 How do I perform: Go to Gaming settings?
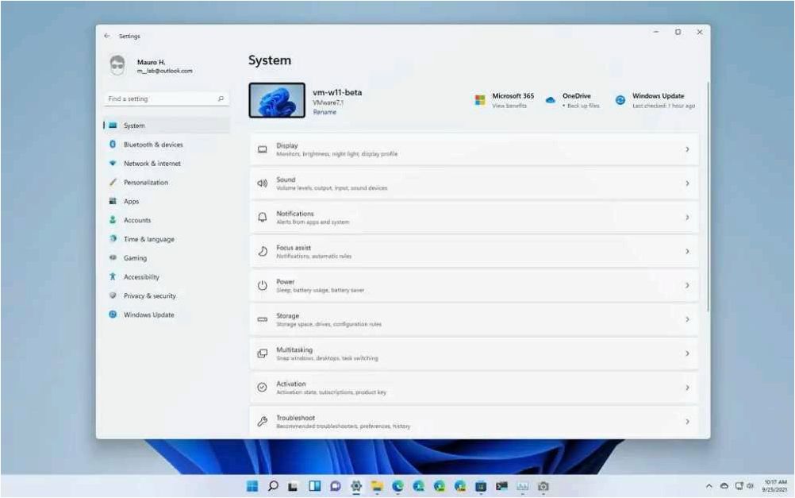(167, 258)
